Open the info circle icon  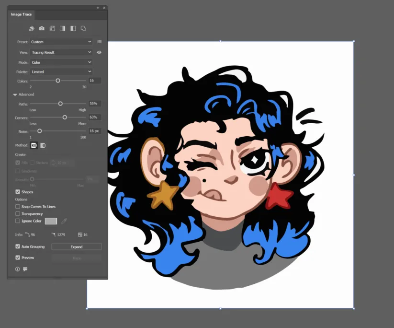click(17, 269)
